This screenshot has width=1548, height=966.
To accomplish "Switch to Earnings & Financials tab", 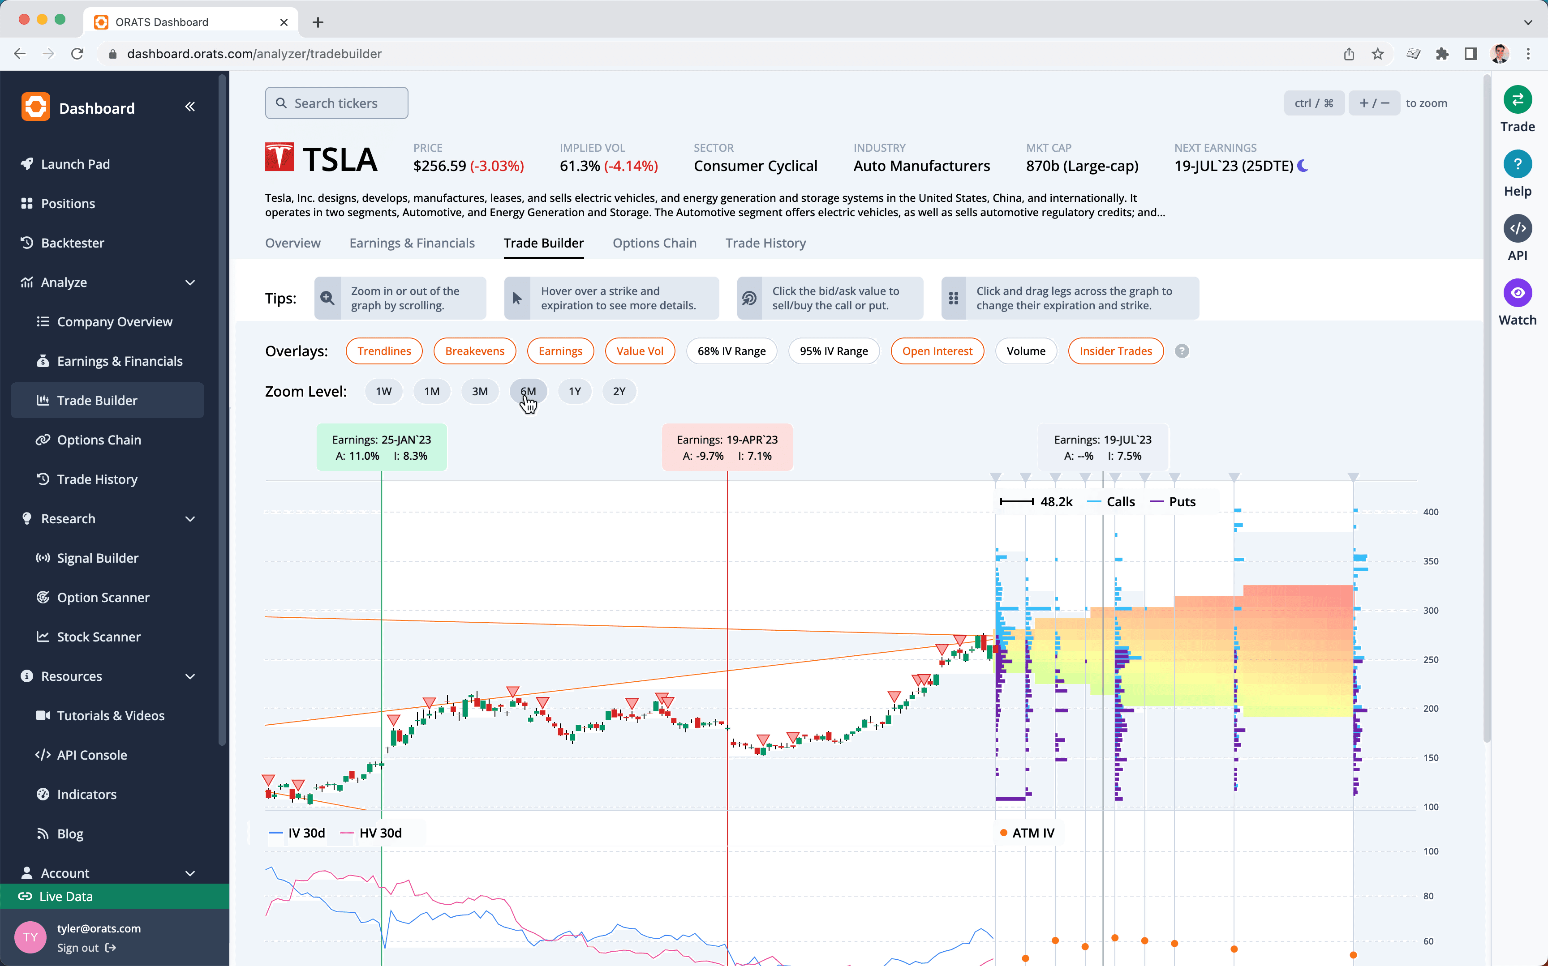I will [412, 243].
